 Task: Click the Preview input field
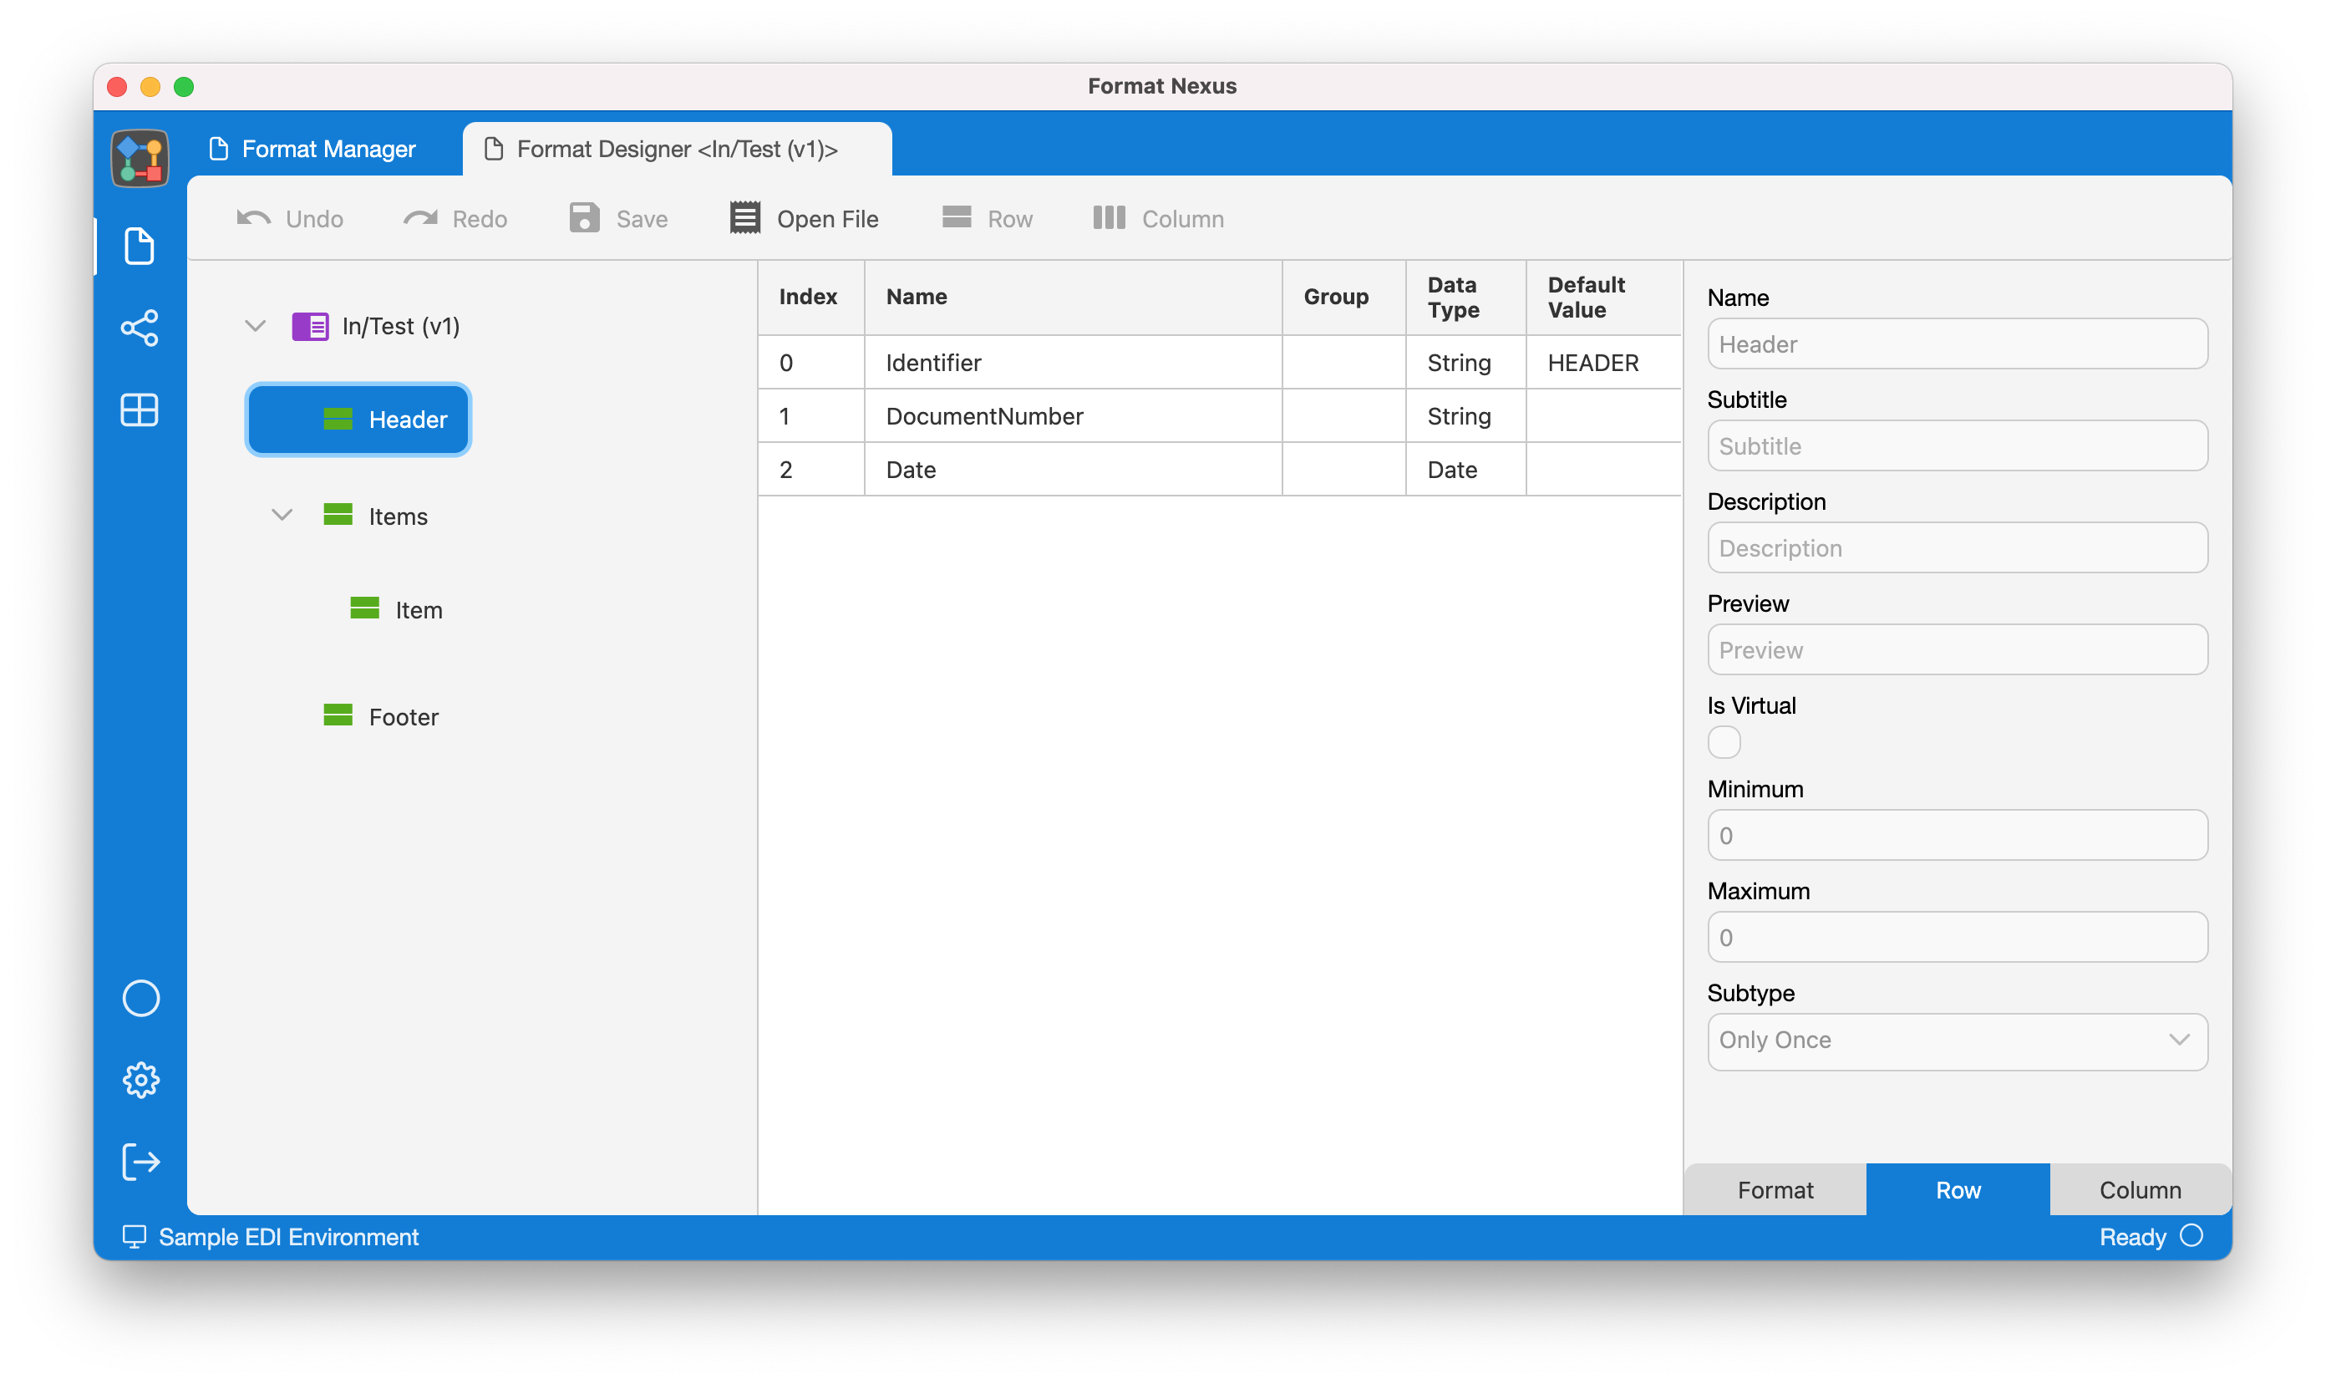click(x=1957, y=650)
